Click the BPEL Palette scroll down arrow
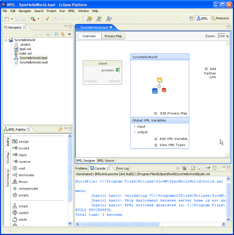Screen dimensions: 234x235 [x=70, y=224]
